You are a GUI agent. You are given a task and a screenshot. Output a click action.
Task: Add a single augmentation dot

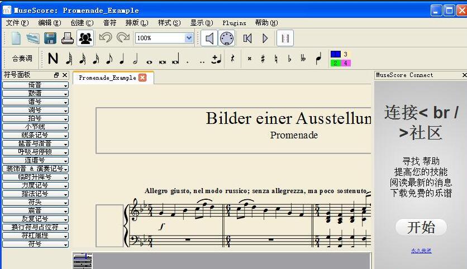click(187, 62)
